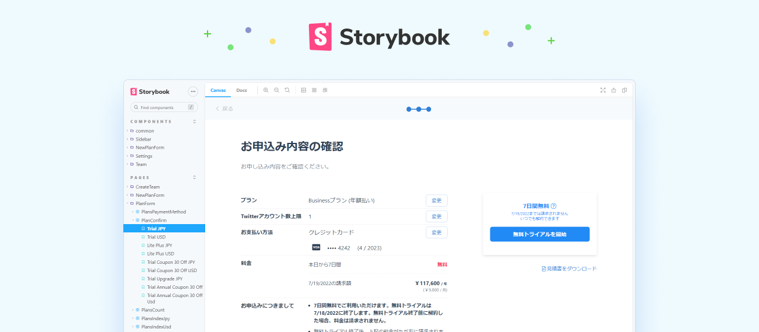Click the folder icon beside common
This screenshot has height=332, width=759.
pos(132,131)
